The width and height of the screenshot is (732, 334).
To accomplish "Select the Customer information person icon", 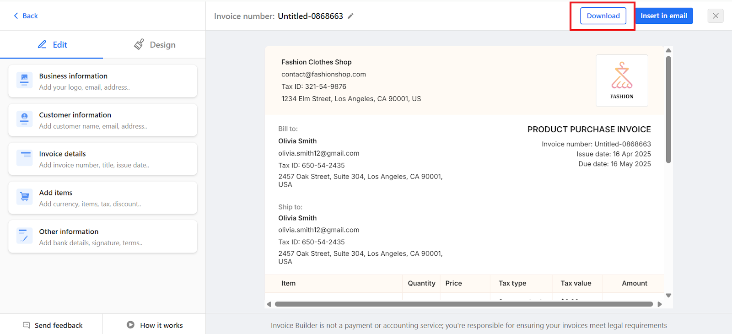I will [x=24, y=119].
